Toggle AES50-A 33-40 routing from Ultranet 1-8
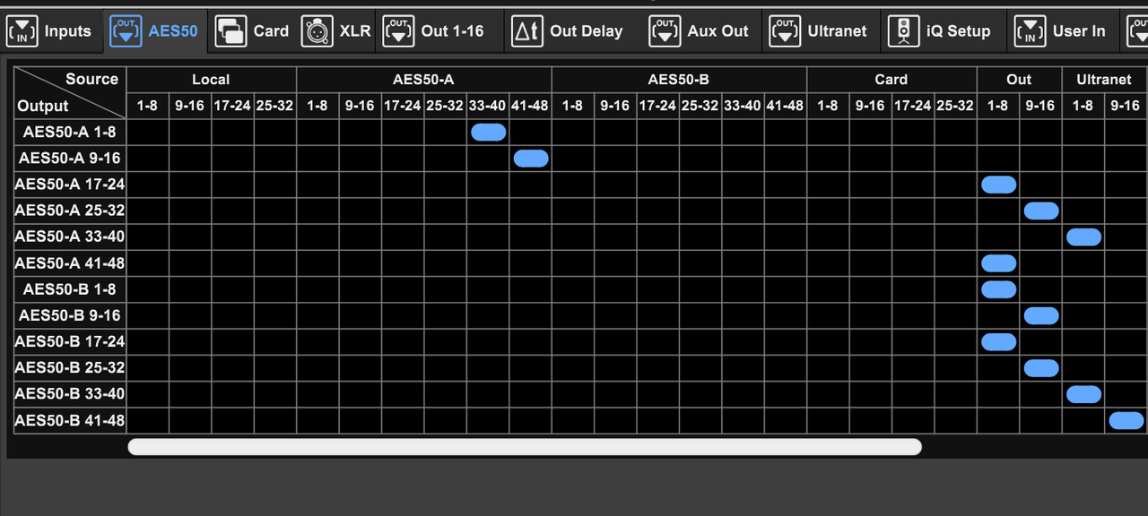The image size is (1148, 516). coord(1083,236)
